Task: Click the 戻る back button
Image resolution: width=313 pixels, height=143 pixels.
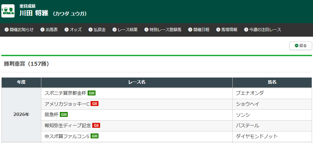Action: (301, 46)
